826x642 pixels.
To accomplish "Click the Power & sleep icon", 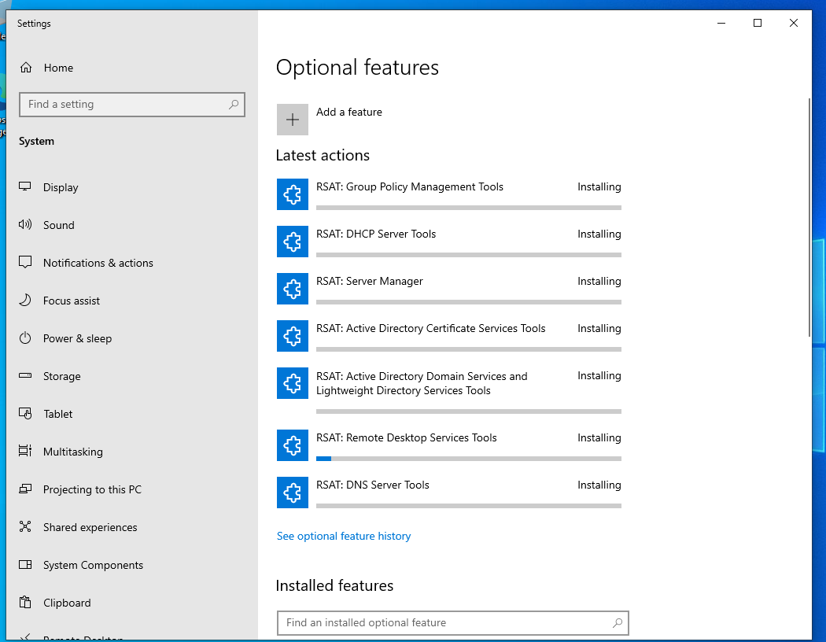I will (24, 338).
